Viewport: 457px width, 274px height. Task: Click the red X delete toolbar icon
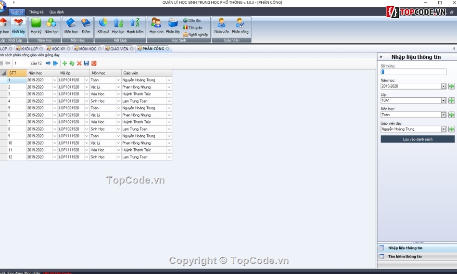tap(79, 64)
